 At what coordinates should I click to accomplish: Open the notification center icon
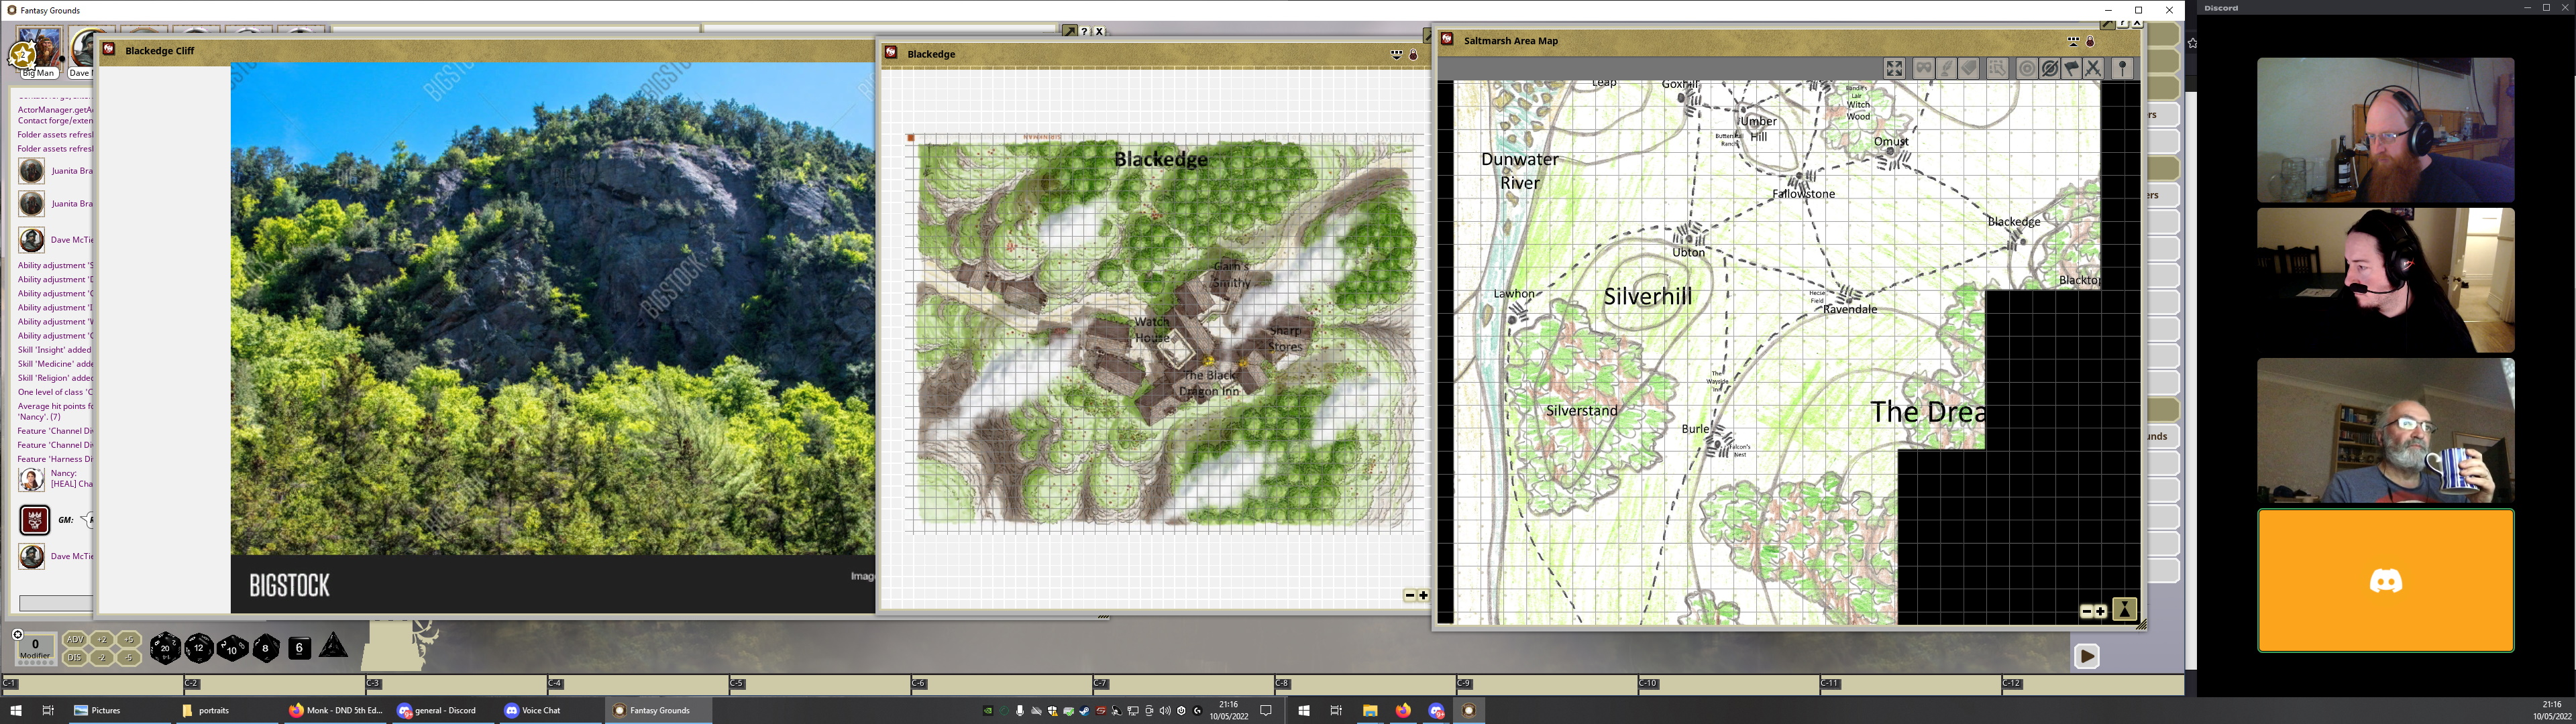tap(1265, 711)
